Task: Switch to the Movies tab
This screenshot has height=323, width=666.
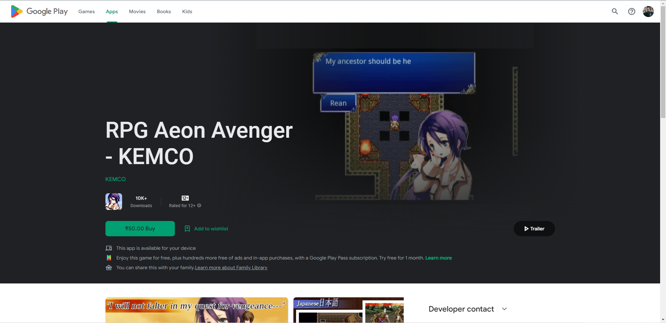Action: [x=137, y=11]
